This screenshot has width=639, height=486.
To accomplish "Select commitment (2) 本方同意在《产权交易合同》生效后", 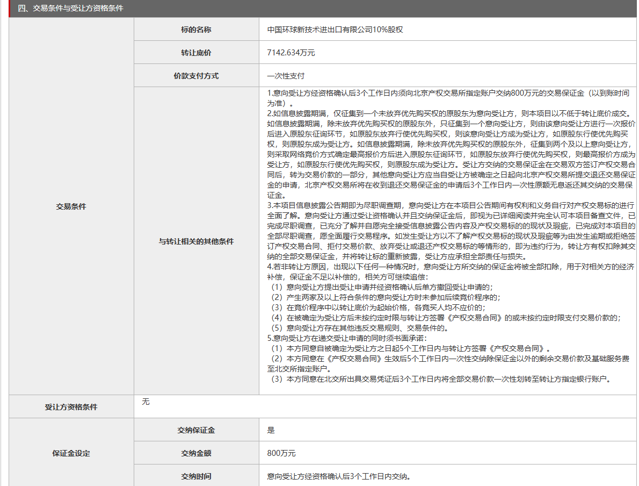I will pyautogui.click(x=448, y=363).
